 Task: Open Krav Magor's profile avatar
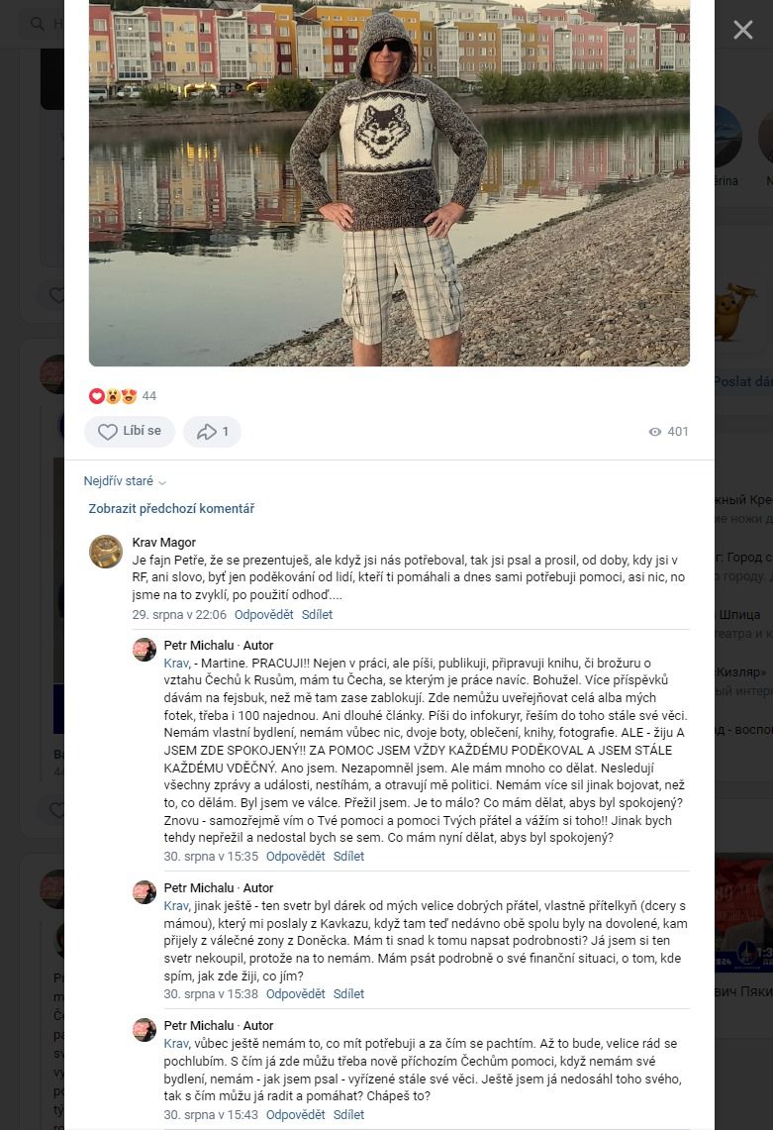(106, 552)
